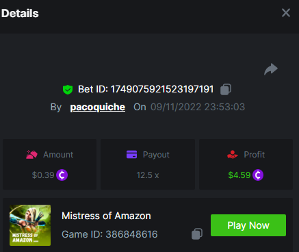
Task: Click the purple Payout card icon
Action: click(x=131, y=155)
